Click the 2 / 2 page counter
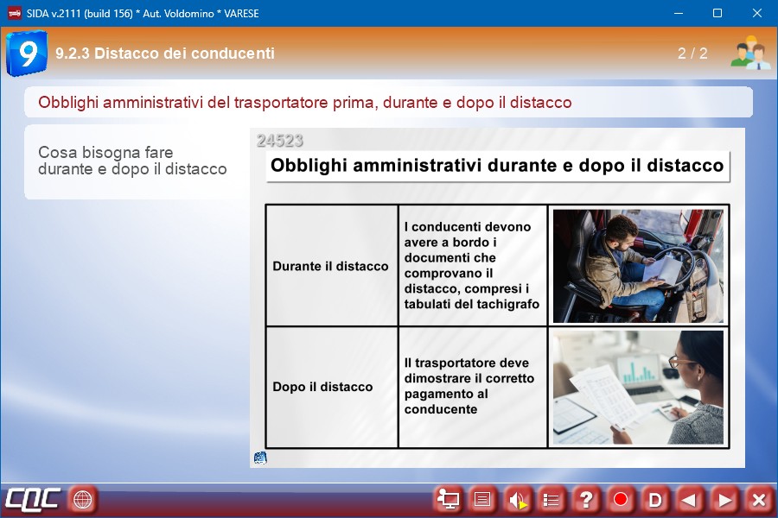Image resolution: width=778 pixels, height=518 pixels. 692,54
